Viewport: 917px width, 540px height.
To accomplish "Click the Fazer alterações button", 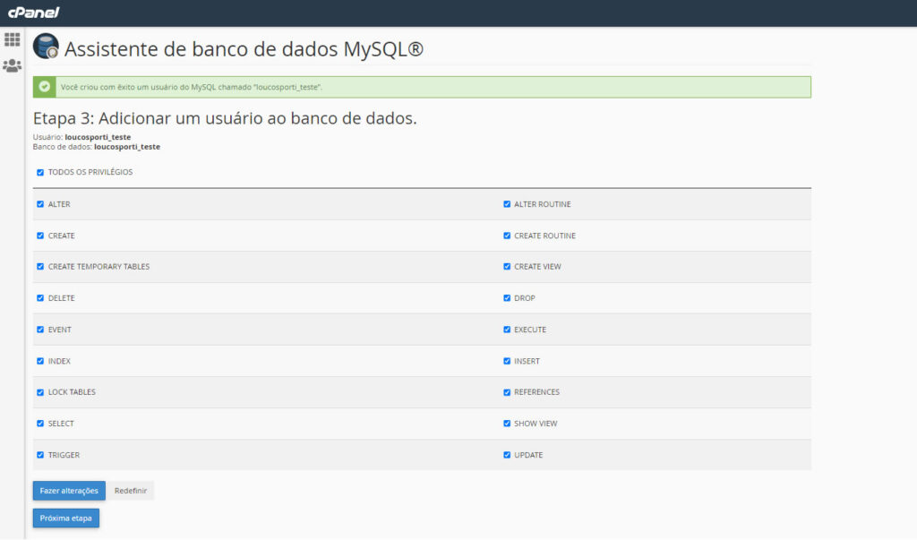I will point(69,491).
